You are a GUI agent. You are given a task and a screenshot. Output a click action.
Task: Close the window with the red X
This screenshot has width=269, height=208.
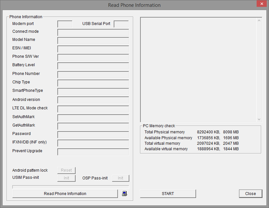pyautogui.click(x=261, y=4)
